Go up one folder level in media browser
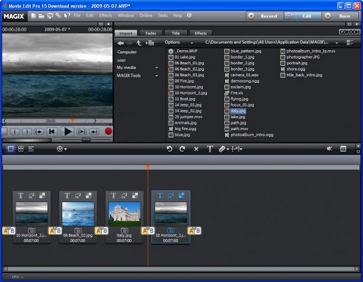The image size is (363, 282). [139, 43]
